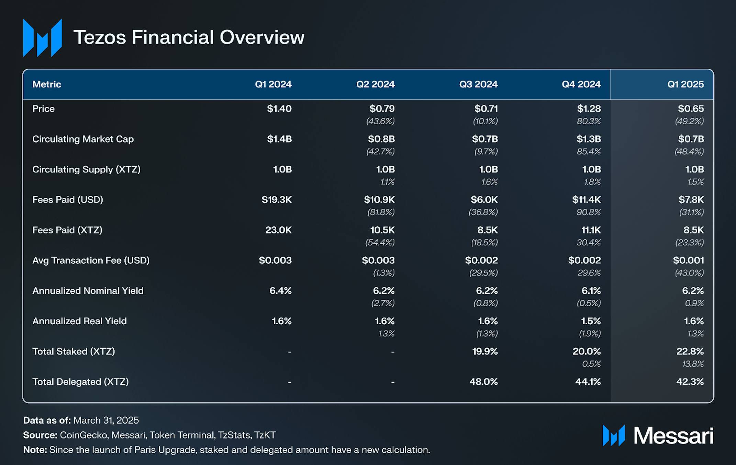Screen dimensions: 736x465
Task: Click the fees change '90.8%'
Action: (589, 212)
